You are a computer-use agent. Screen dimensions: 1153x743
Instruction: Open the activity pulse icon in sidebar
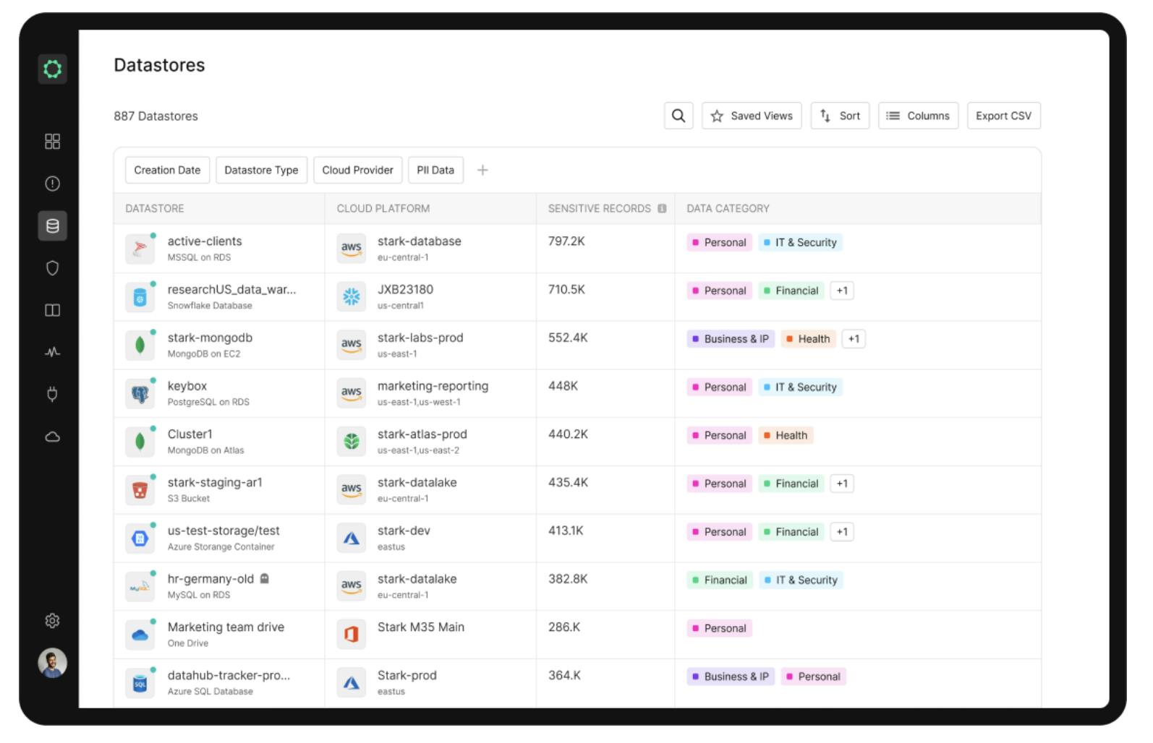pos(52,353)
